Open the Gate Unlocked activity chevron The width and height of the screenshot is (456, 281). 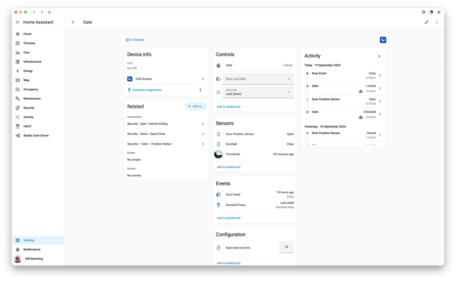pyautogui.click(x=380, y=114)
